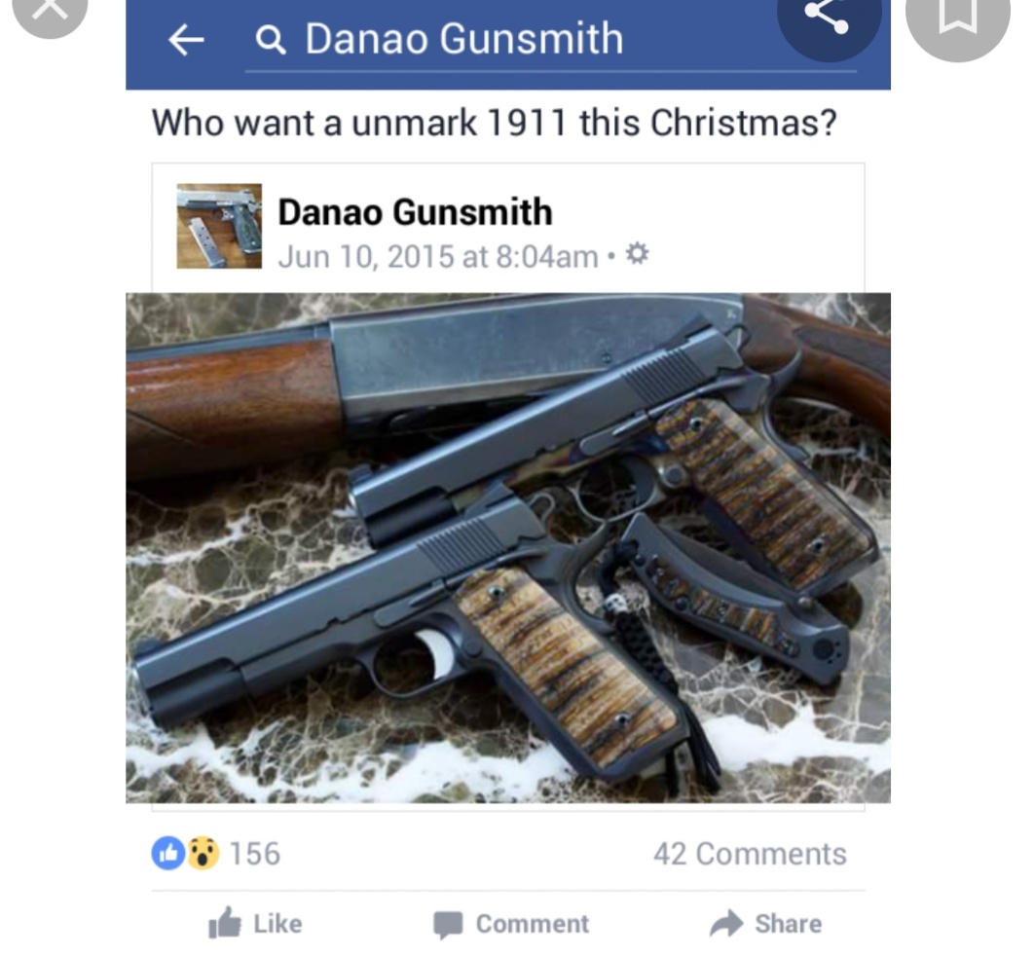Open Danao Gunsmith profile picture thumbnail
Screen dimensions: 1034x956
point(219,226)
